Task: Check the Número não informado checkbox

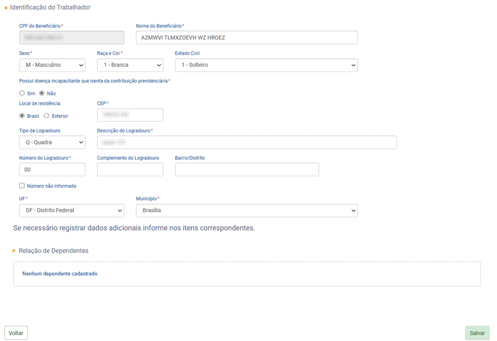Action: coord(22,185)
